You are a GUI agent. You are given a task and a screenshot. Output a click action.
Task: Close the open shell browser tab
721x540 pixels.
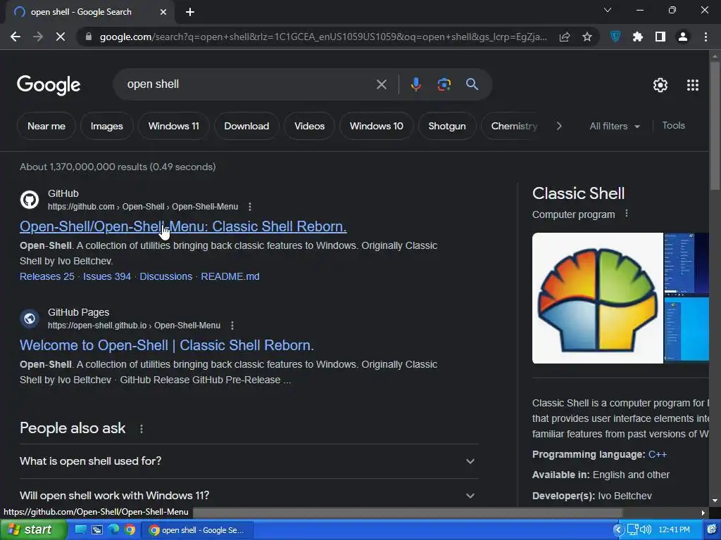[x=163, y=12]
